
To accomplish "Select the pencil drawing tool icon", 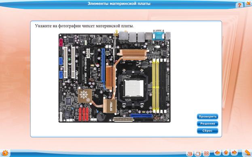I will click(247, 153).
